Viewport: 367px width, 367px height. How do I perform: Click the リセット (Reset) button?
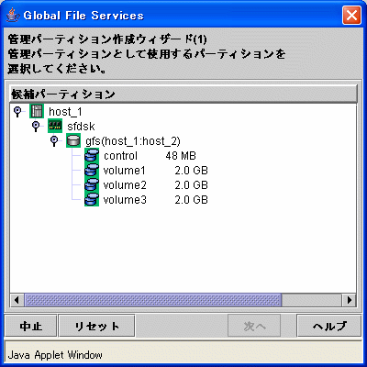pyautogui.click(x=96, y=326)
